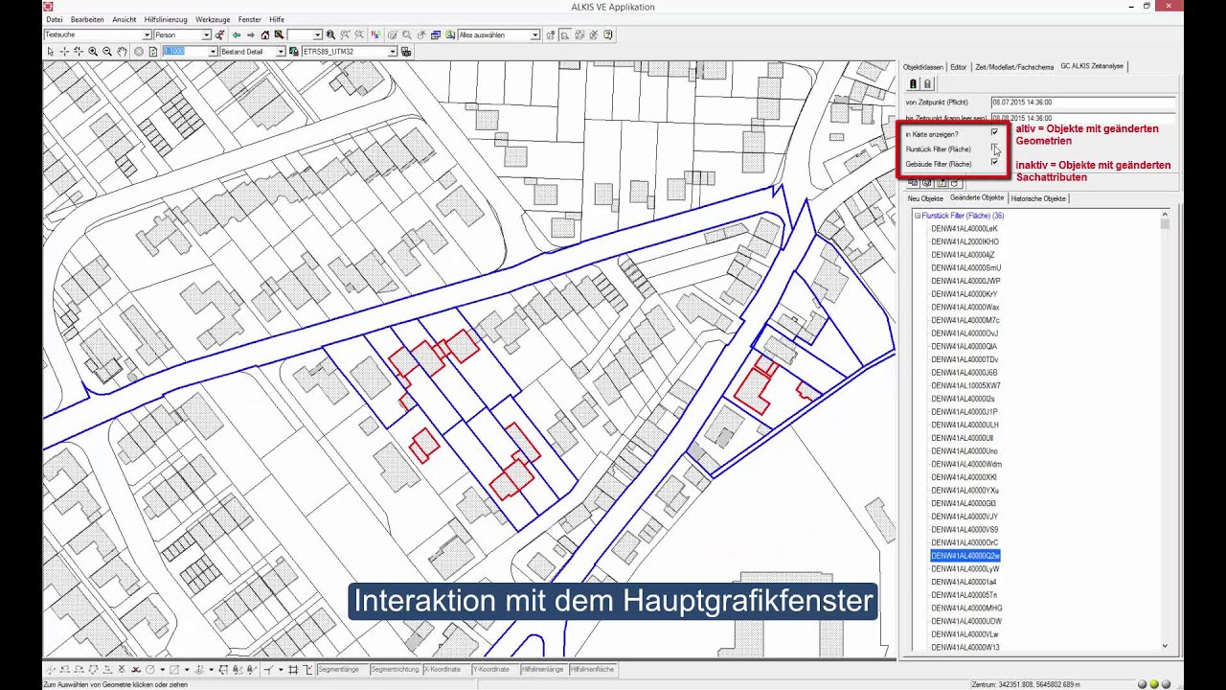1226x690 pixels.
Task: Select the zoom out magnifier tool
Action: (x=107, y=51)
